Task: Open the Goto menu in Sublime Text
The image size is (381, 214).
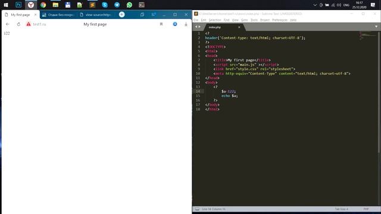Action: click(245, 20)
